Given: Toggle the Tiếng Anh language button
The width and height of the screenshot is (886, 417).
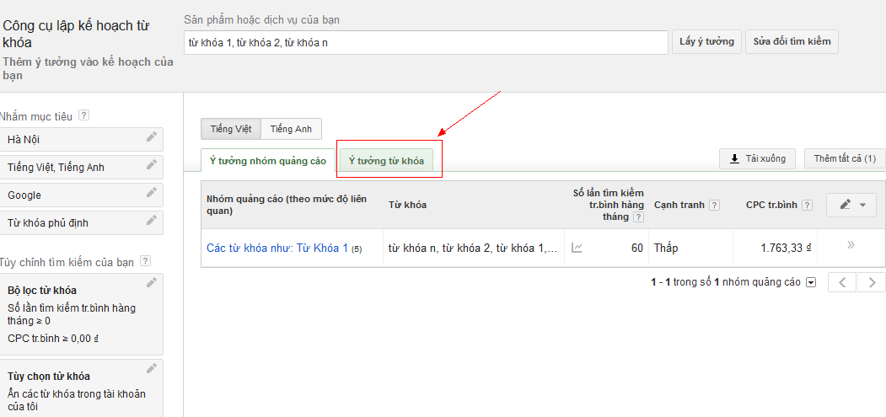Looking at the screenshot, I should pos(291,129).
